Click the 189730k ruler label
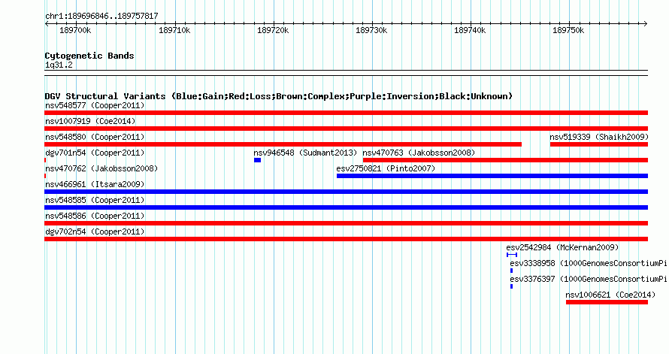The height and width of the screenshot is (354, 669). click(x=371, y=30)
